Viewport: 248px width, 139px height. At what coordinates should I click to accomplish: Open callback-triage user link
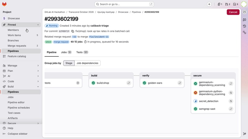pyautogui.click(x=99, y=26)
